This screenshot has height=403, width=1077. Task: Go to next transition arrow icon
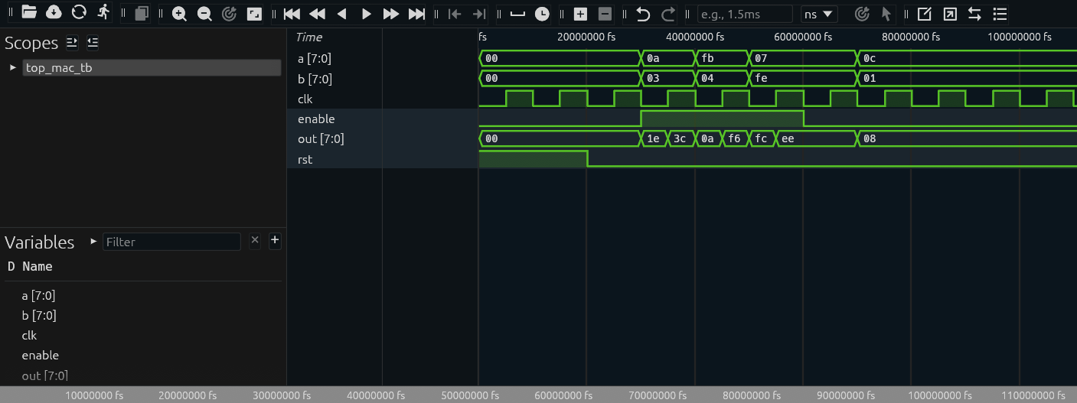(x=479, y=14)
